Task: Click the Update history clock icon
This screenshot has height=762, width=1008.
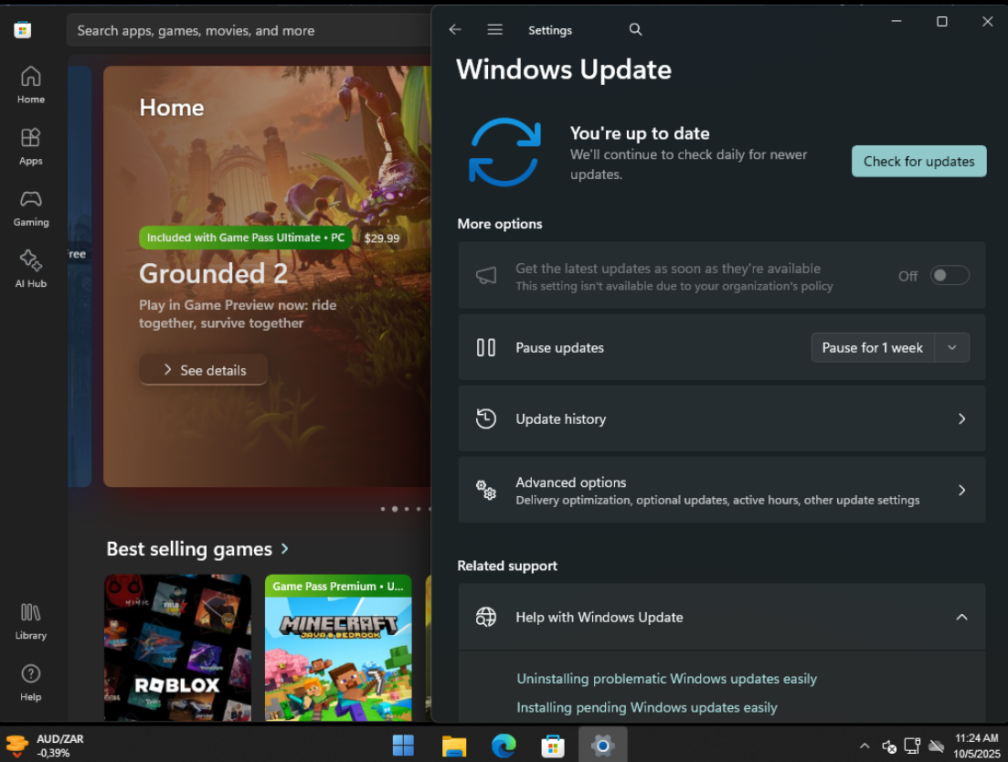Action: 486,418
